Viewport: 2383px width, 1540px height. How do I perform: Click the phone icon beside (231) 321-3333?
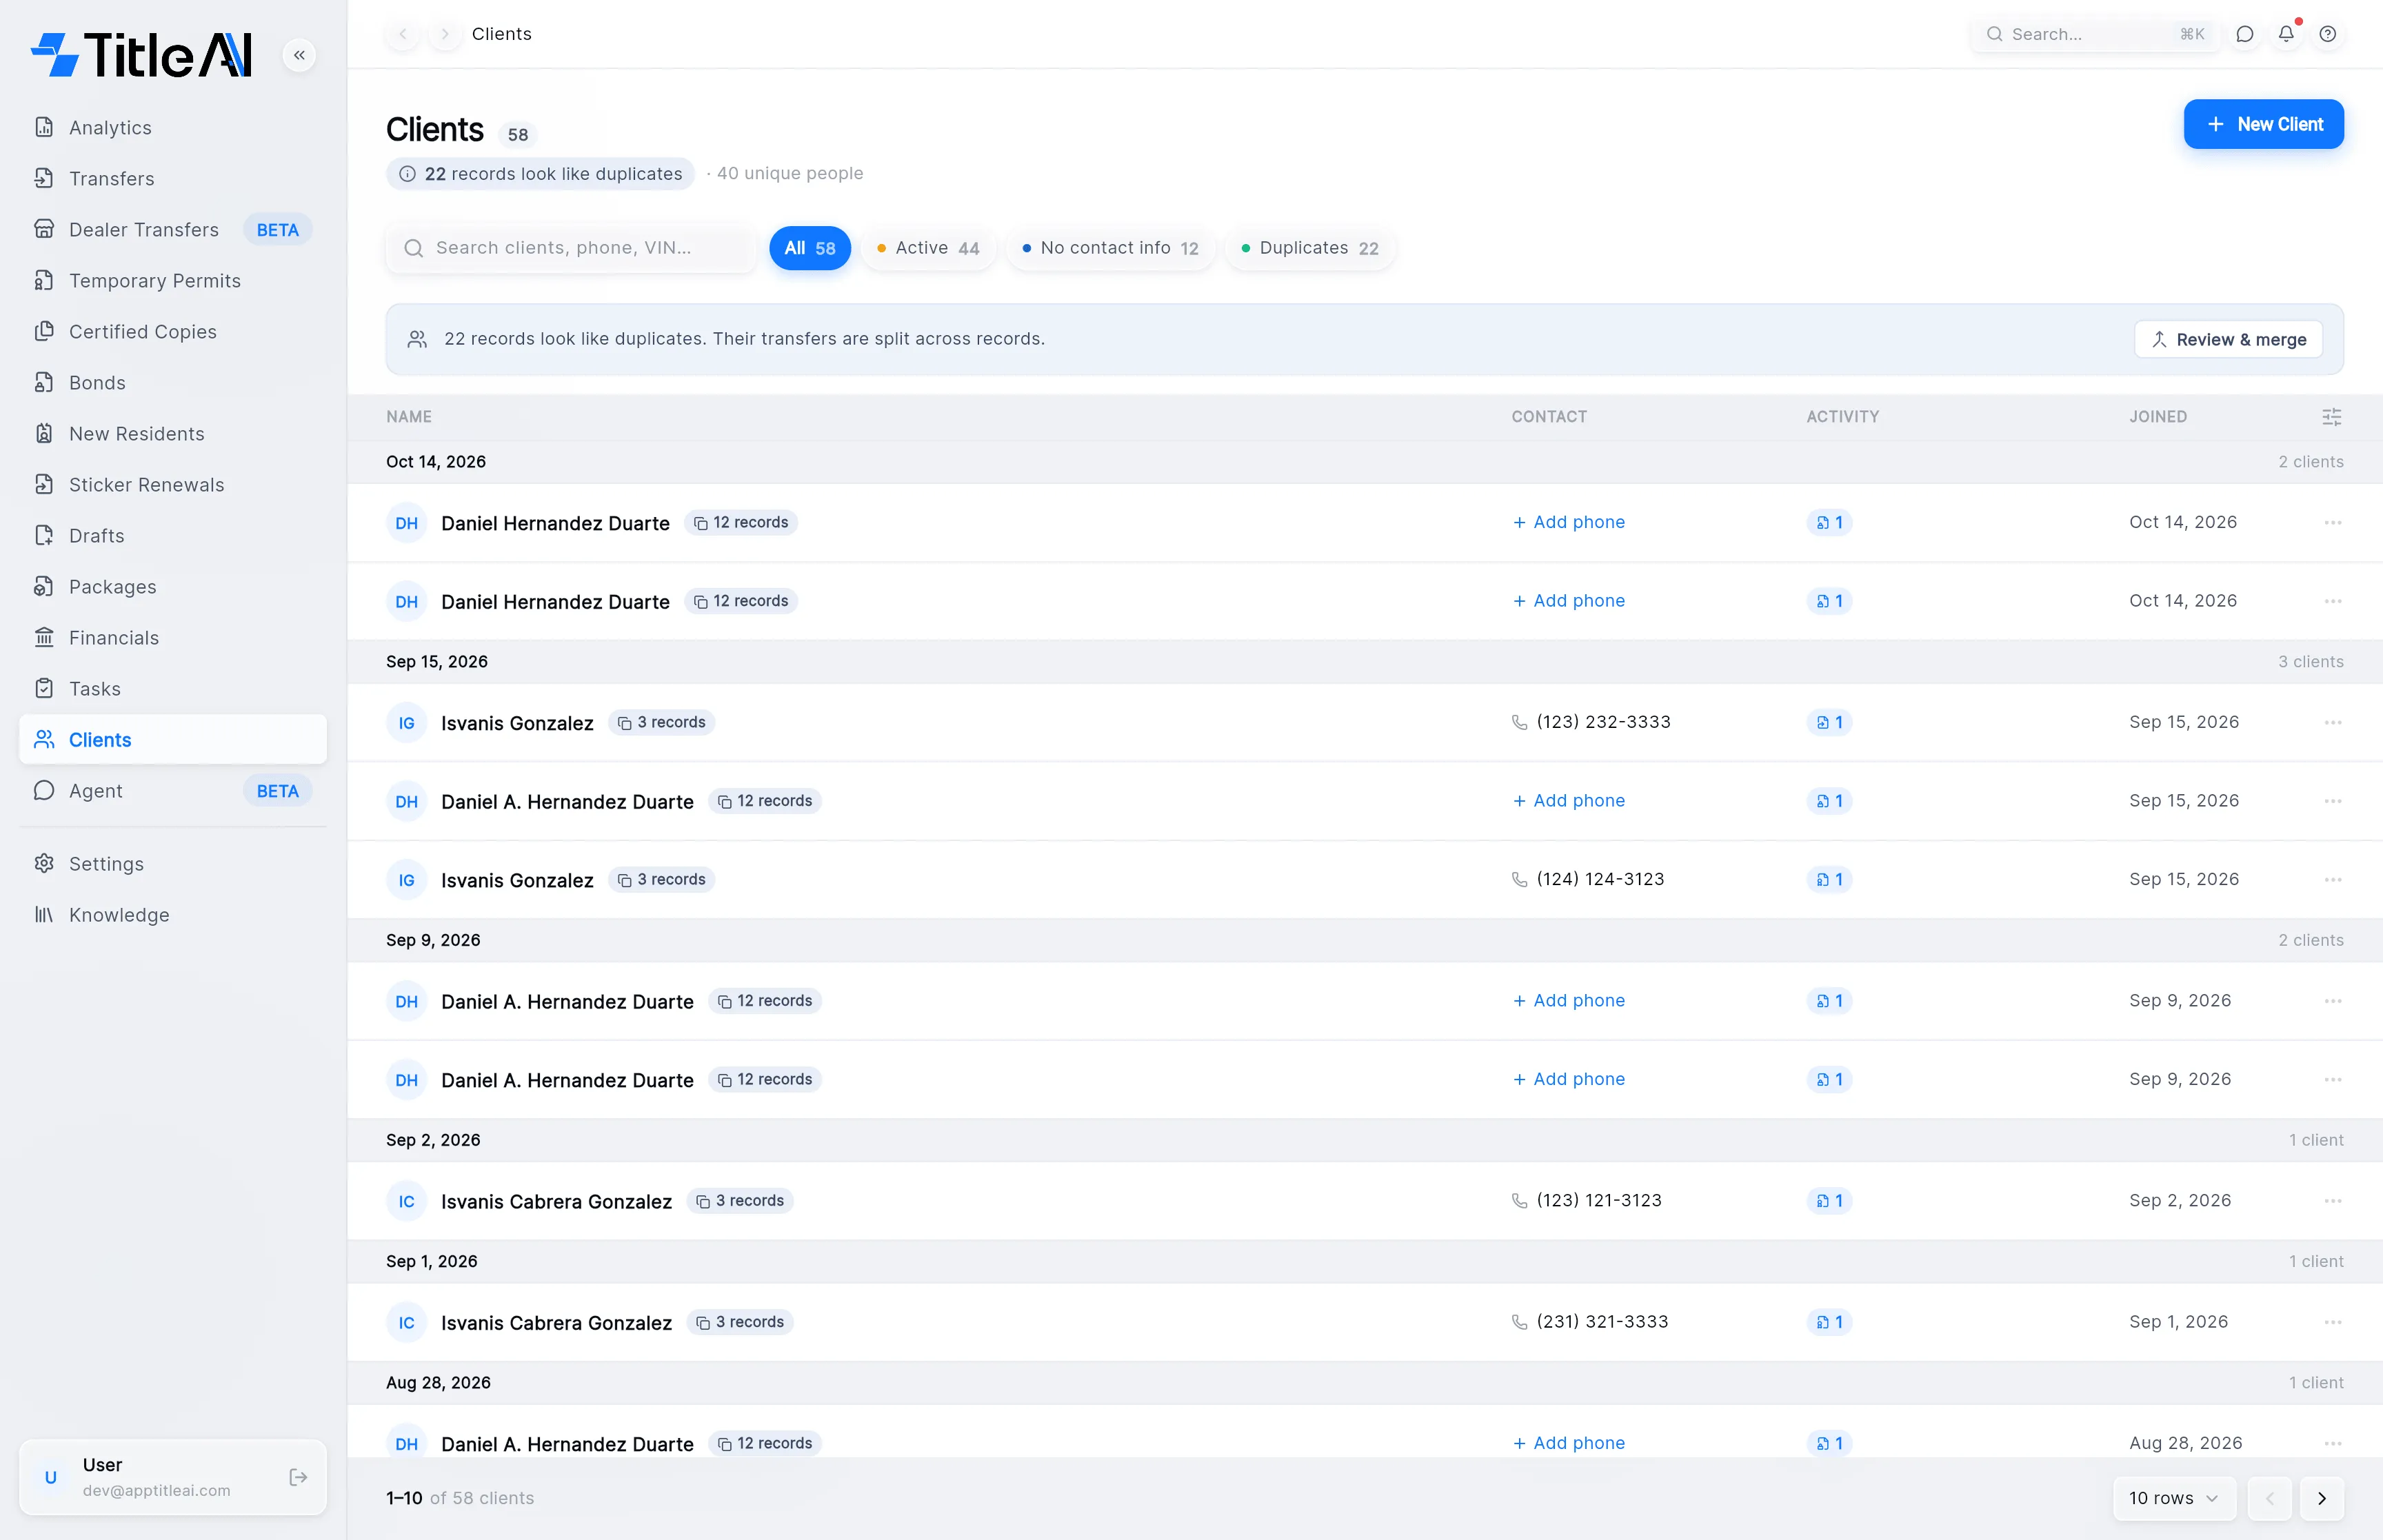coord(1519,1322)
